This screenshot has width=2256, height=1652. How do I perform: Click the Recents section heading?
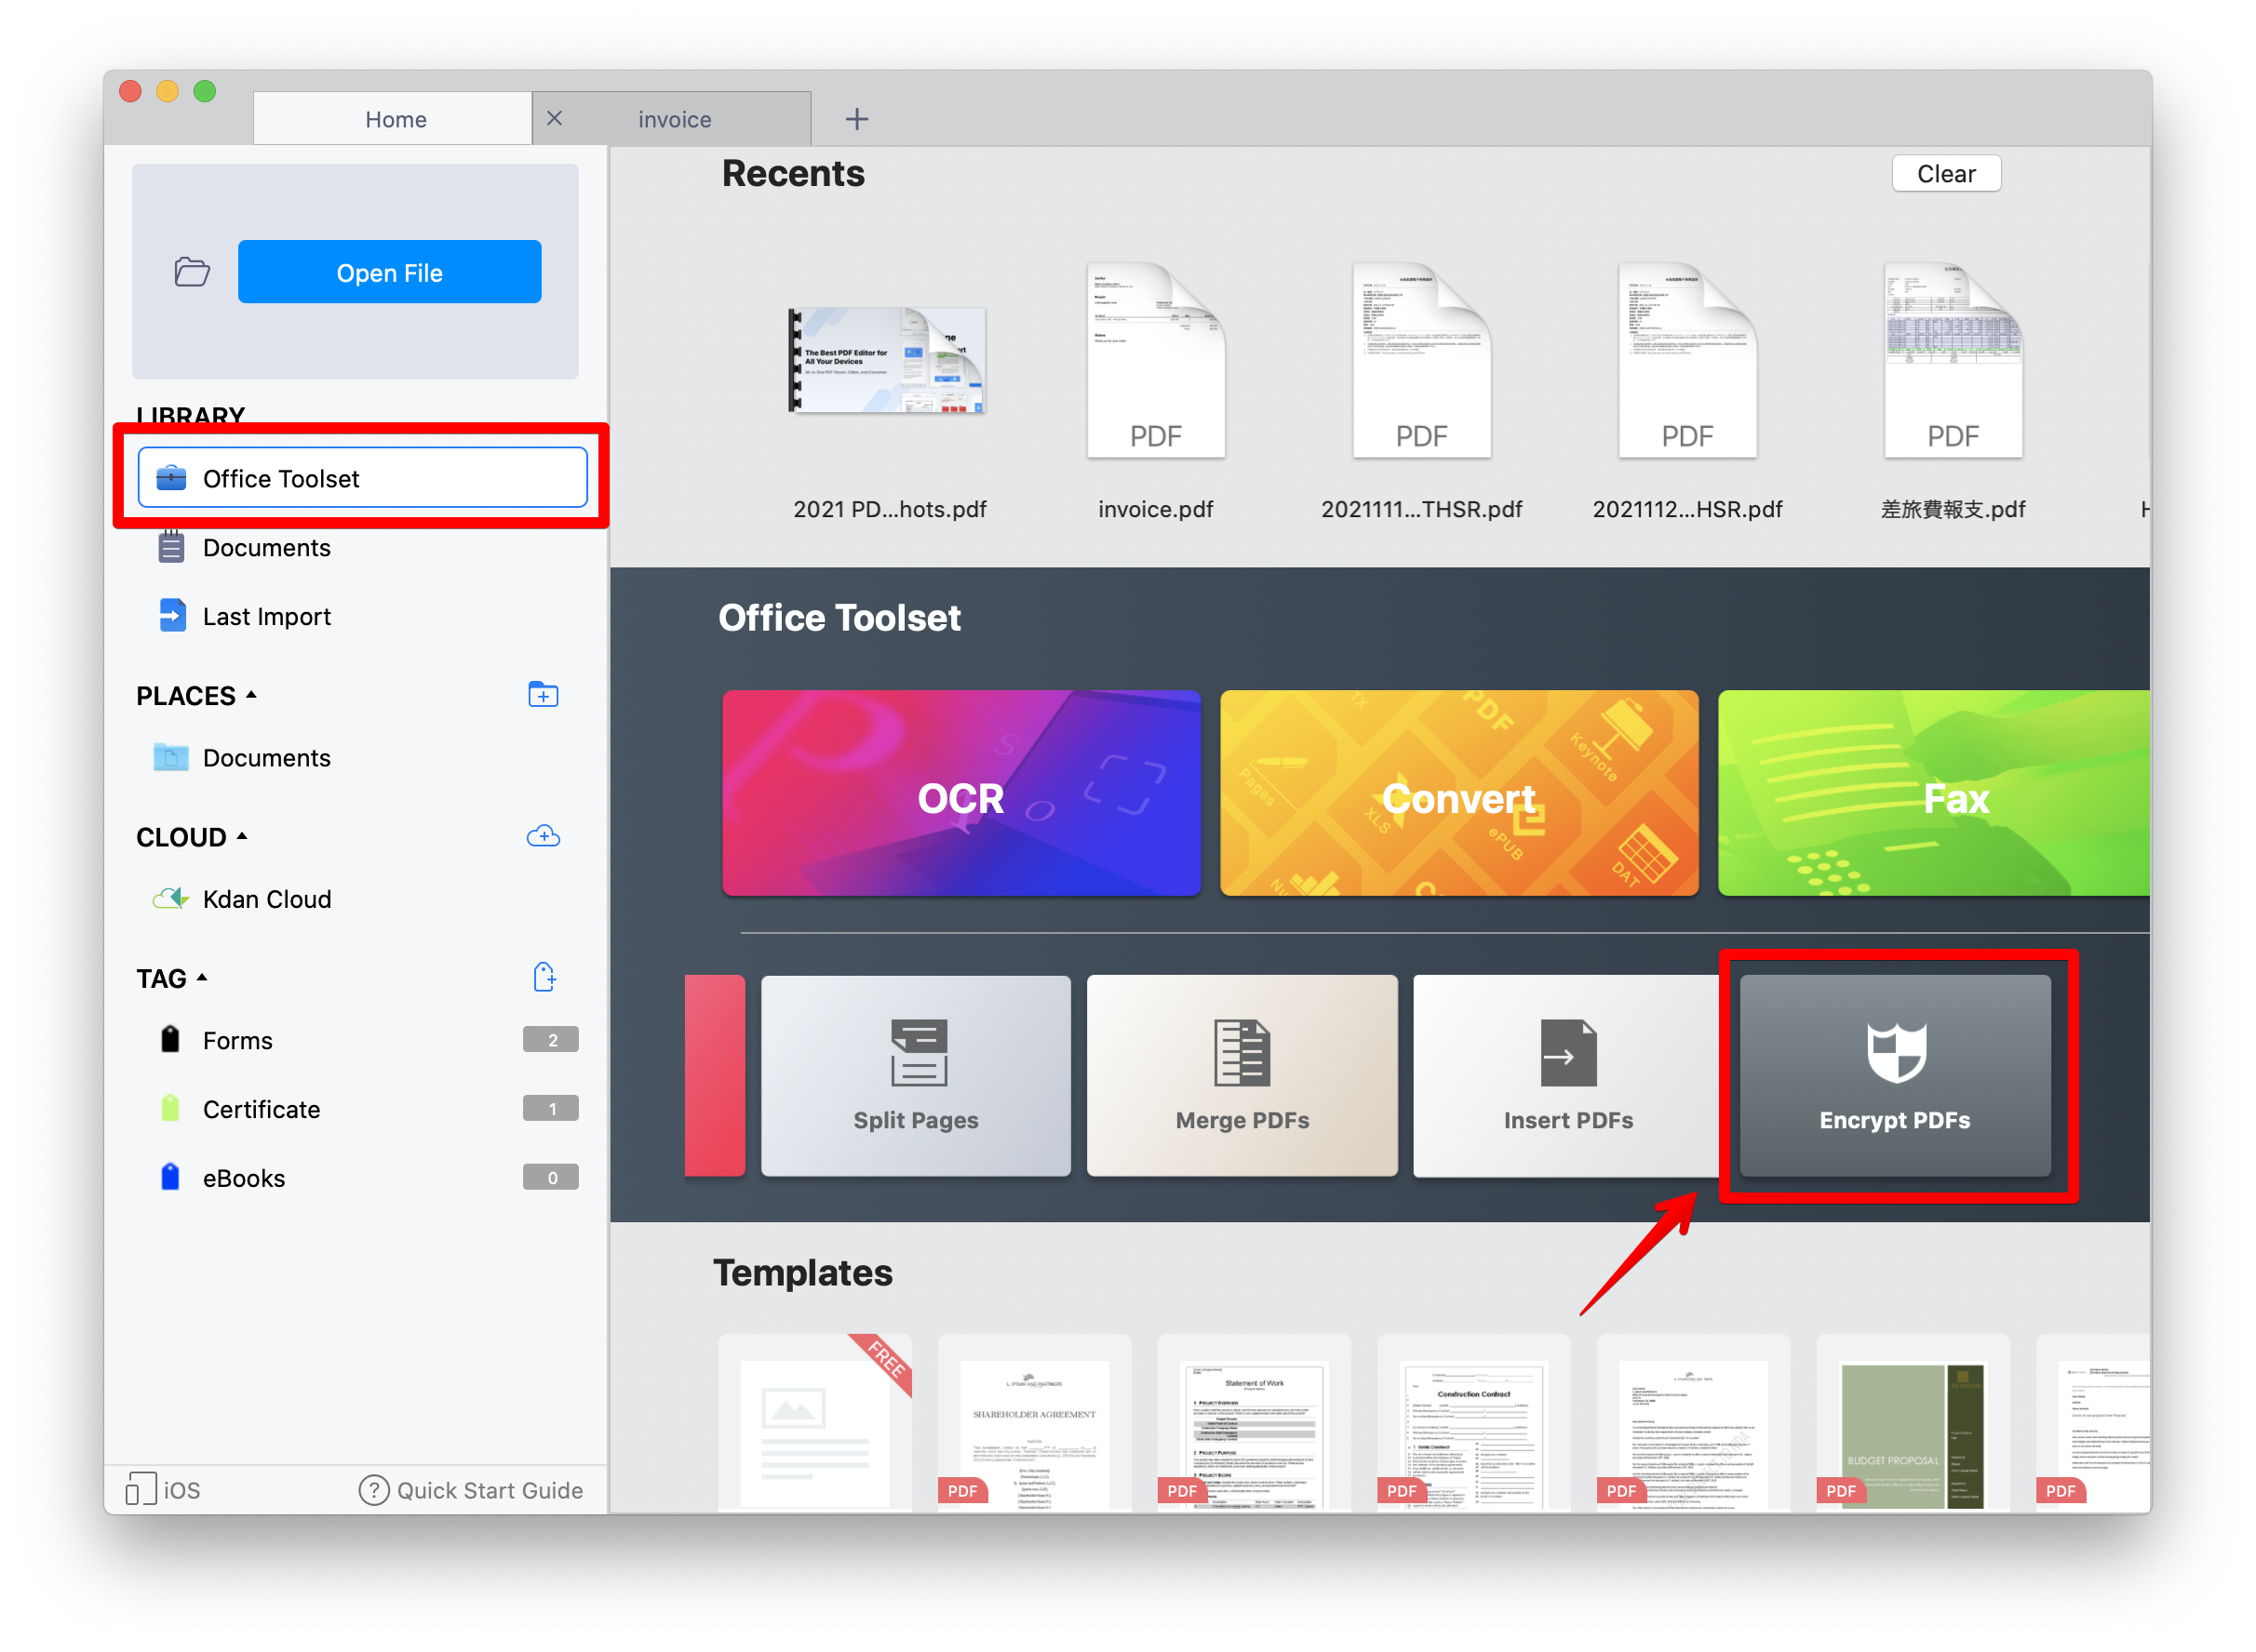(x=793, y=173)
